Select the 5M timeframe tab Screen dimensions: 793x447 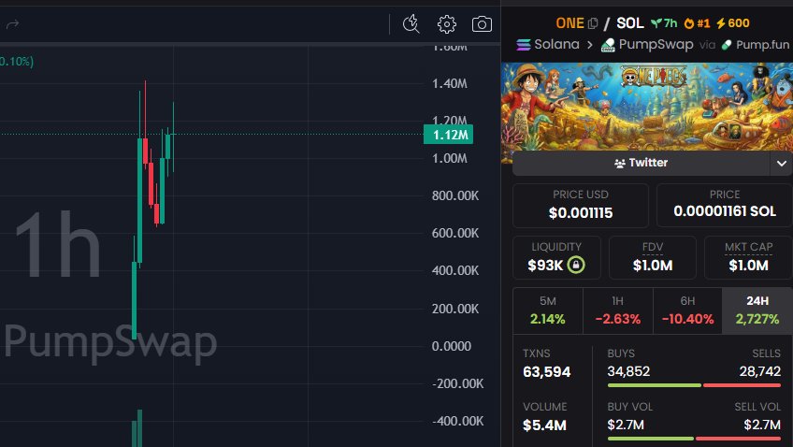point(548,311)
